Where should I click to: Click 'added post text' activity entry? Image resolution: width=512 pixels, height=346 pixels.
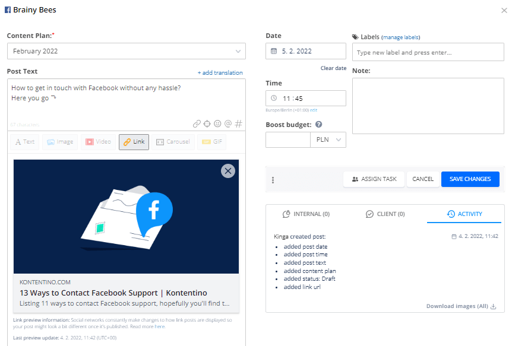tap(305, 263)
